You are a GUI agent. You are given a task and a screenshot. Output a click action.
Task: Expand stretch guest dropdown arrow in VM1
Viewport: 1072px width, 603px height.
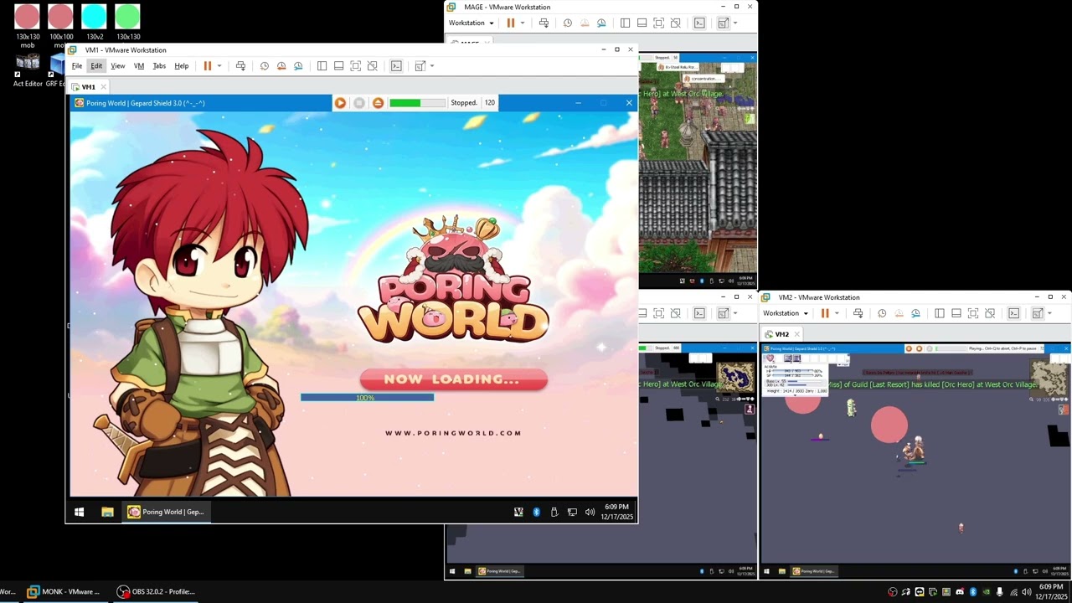[x=432, y=66]
